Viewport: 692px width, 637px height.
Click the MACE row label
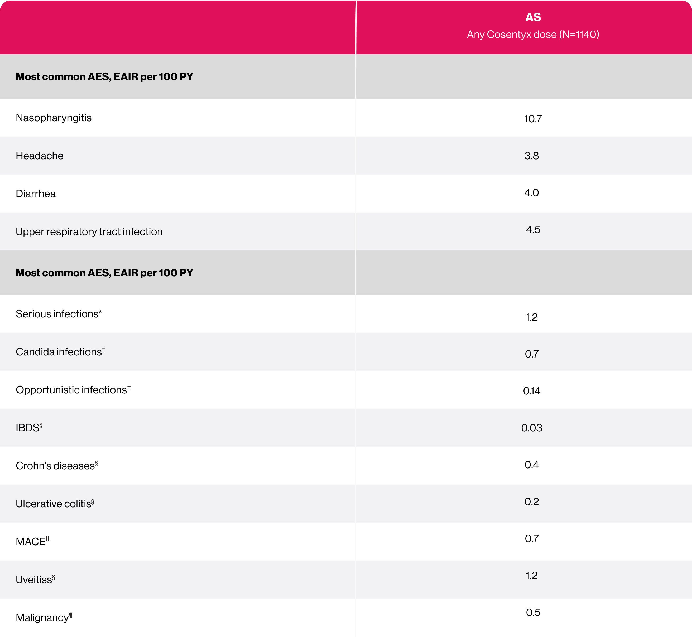pos(32,542)
